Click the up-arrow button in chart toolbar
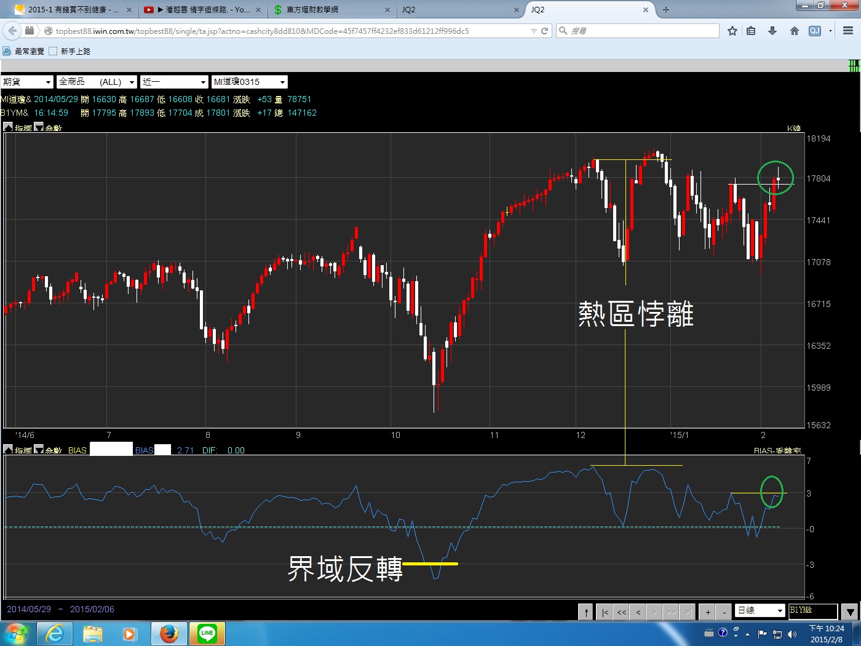 pos(586,612)
